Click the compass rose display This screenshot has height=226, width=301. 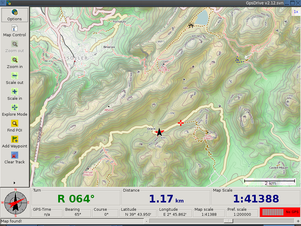coord(15,202)
